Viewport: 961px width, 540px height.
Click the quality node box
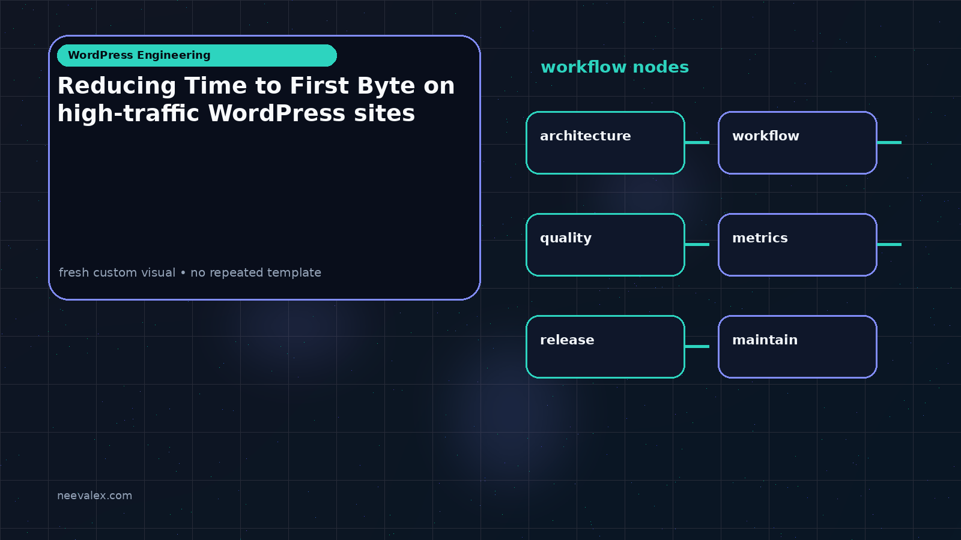pos(605,245)
